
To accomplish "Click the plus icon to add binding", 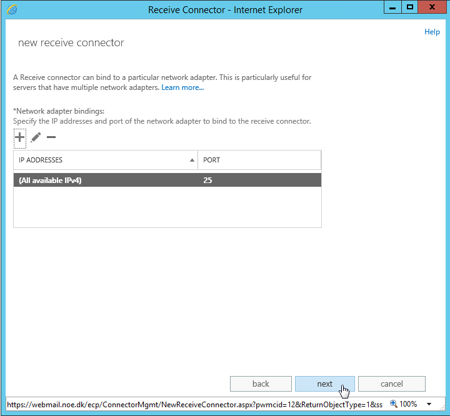I will click(x=20, y=137).
